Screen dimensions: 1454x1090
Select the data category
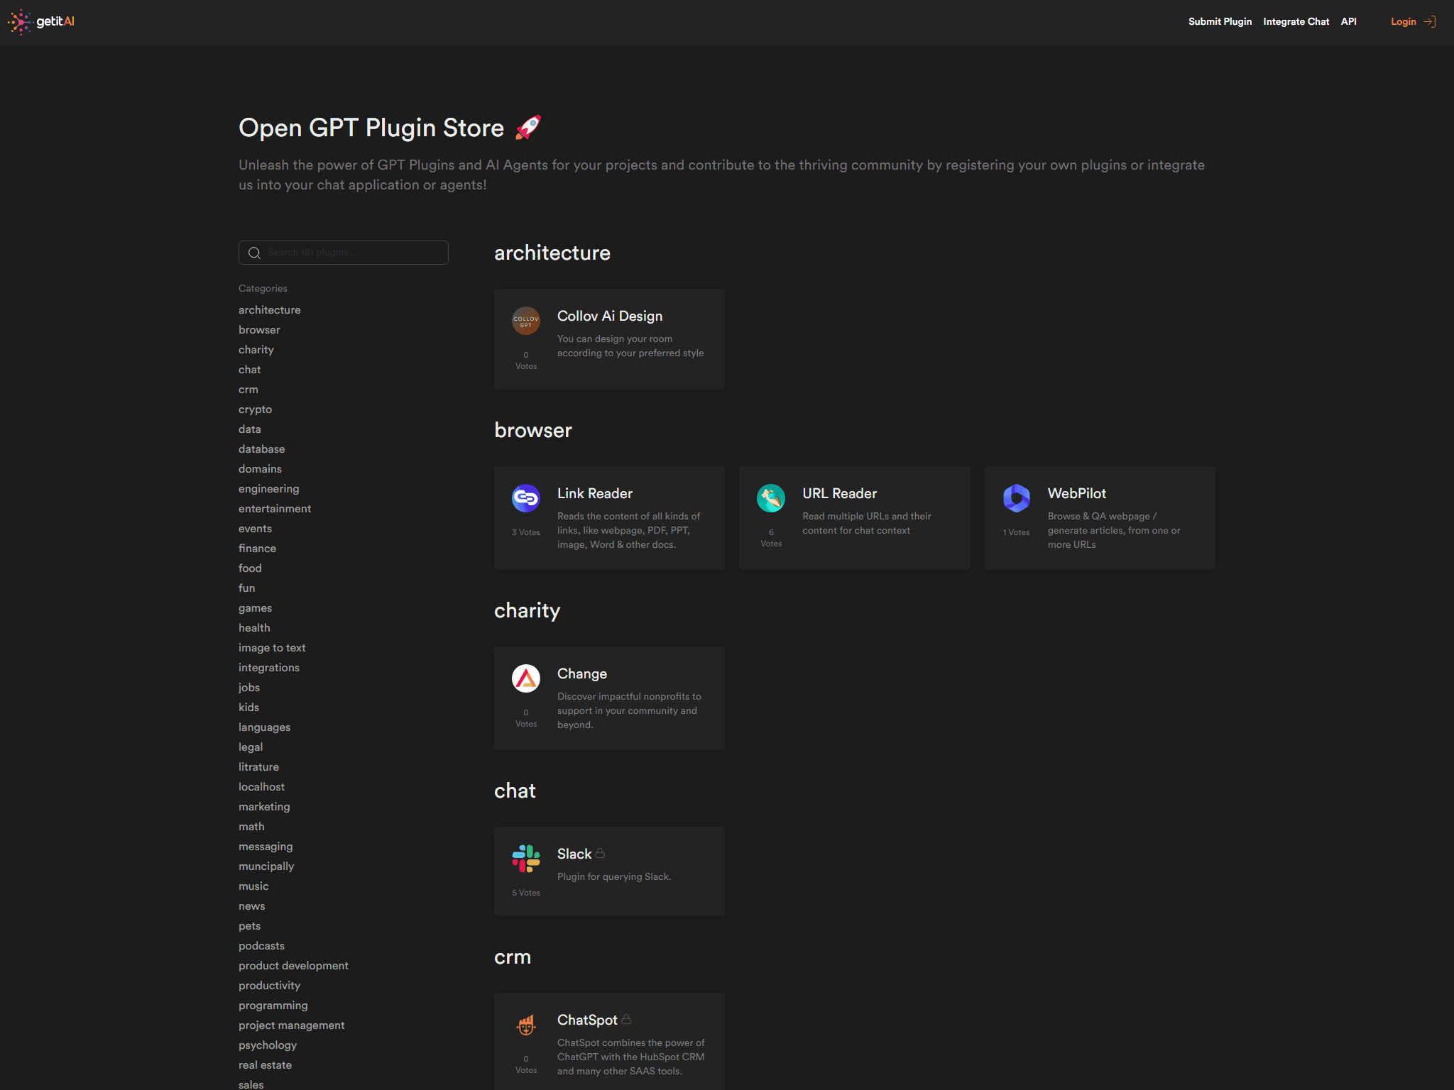click(x=250, y=429)
